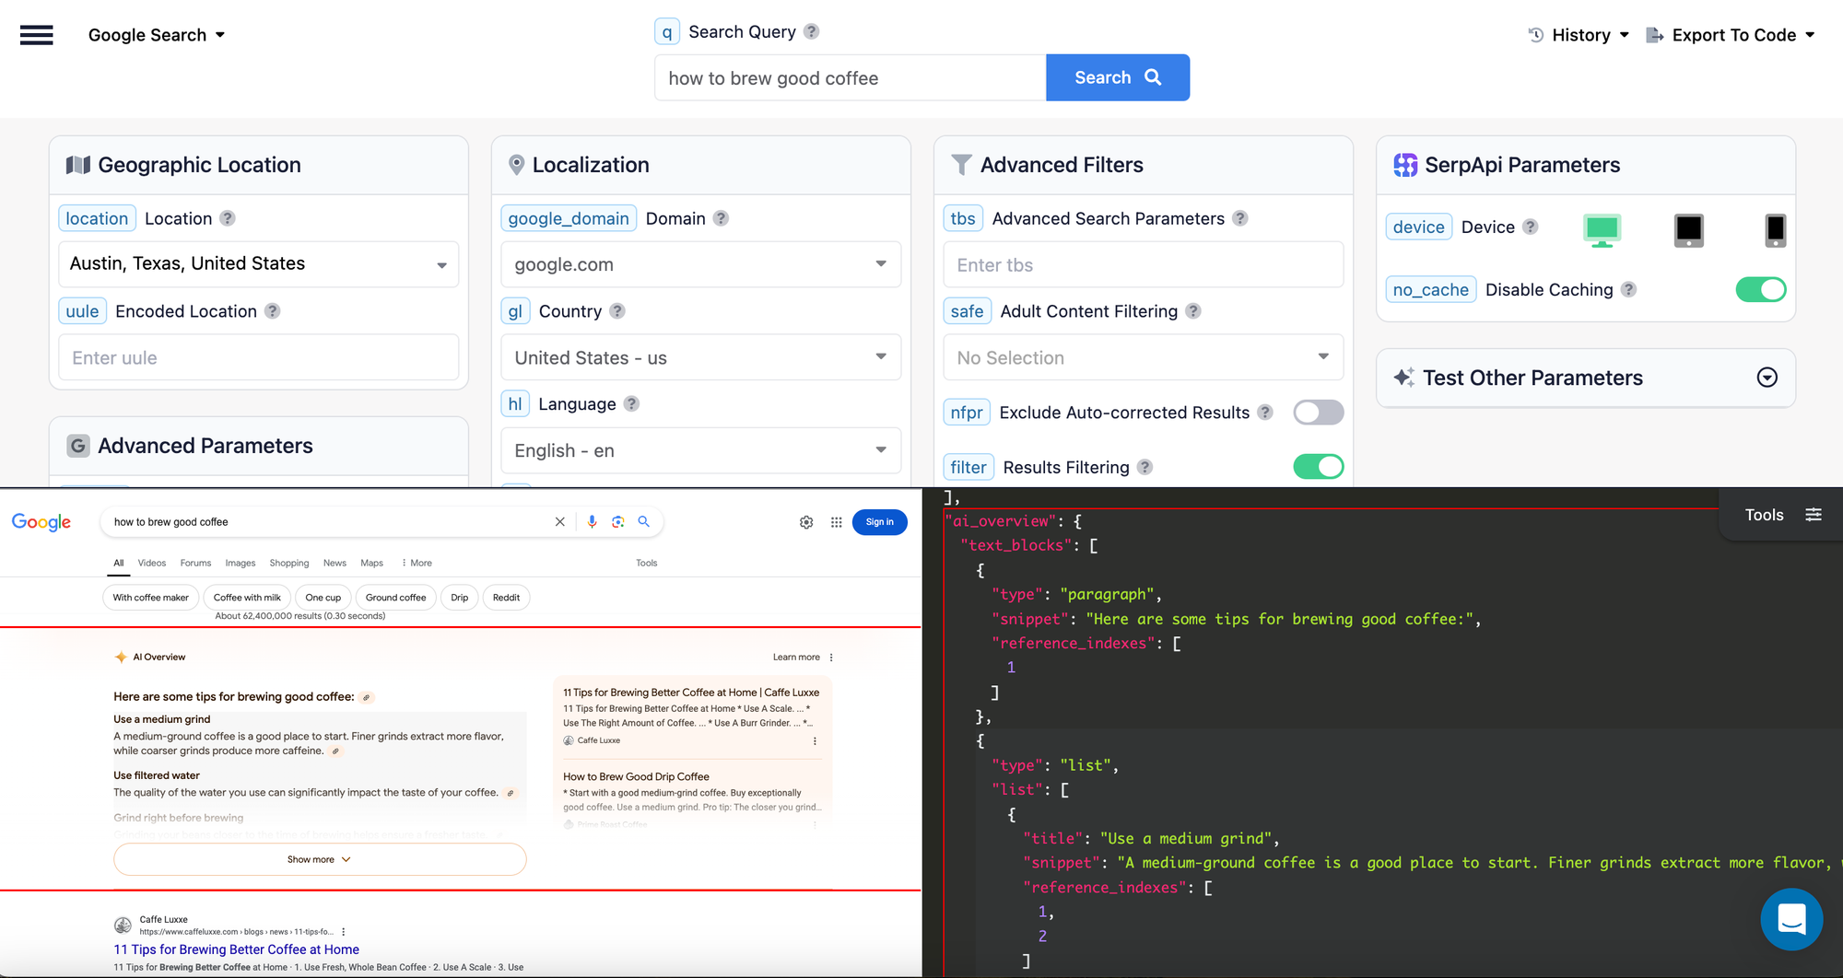Click the Language help question mark
Viewport: 1843px width, 978px height.
pos(631,403)
